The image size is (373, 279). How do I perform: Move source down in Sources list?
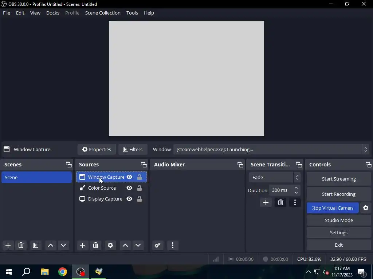coord(138,245)
